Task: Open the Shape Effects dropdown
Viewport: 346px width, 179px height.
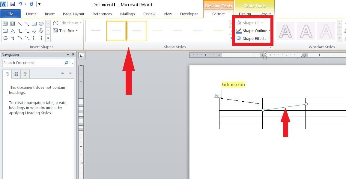Action: point(269,38)
